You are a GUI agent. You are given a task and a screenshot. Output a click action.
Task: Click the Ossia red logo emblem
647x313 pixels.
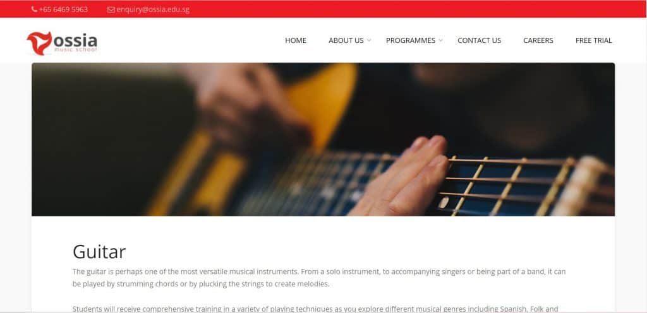click(x=40, y=44)
